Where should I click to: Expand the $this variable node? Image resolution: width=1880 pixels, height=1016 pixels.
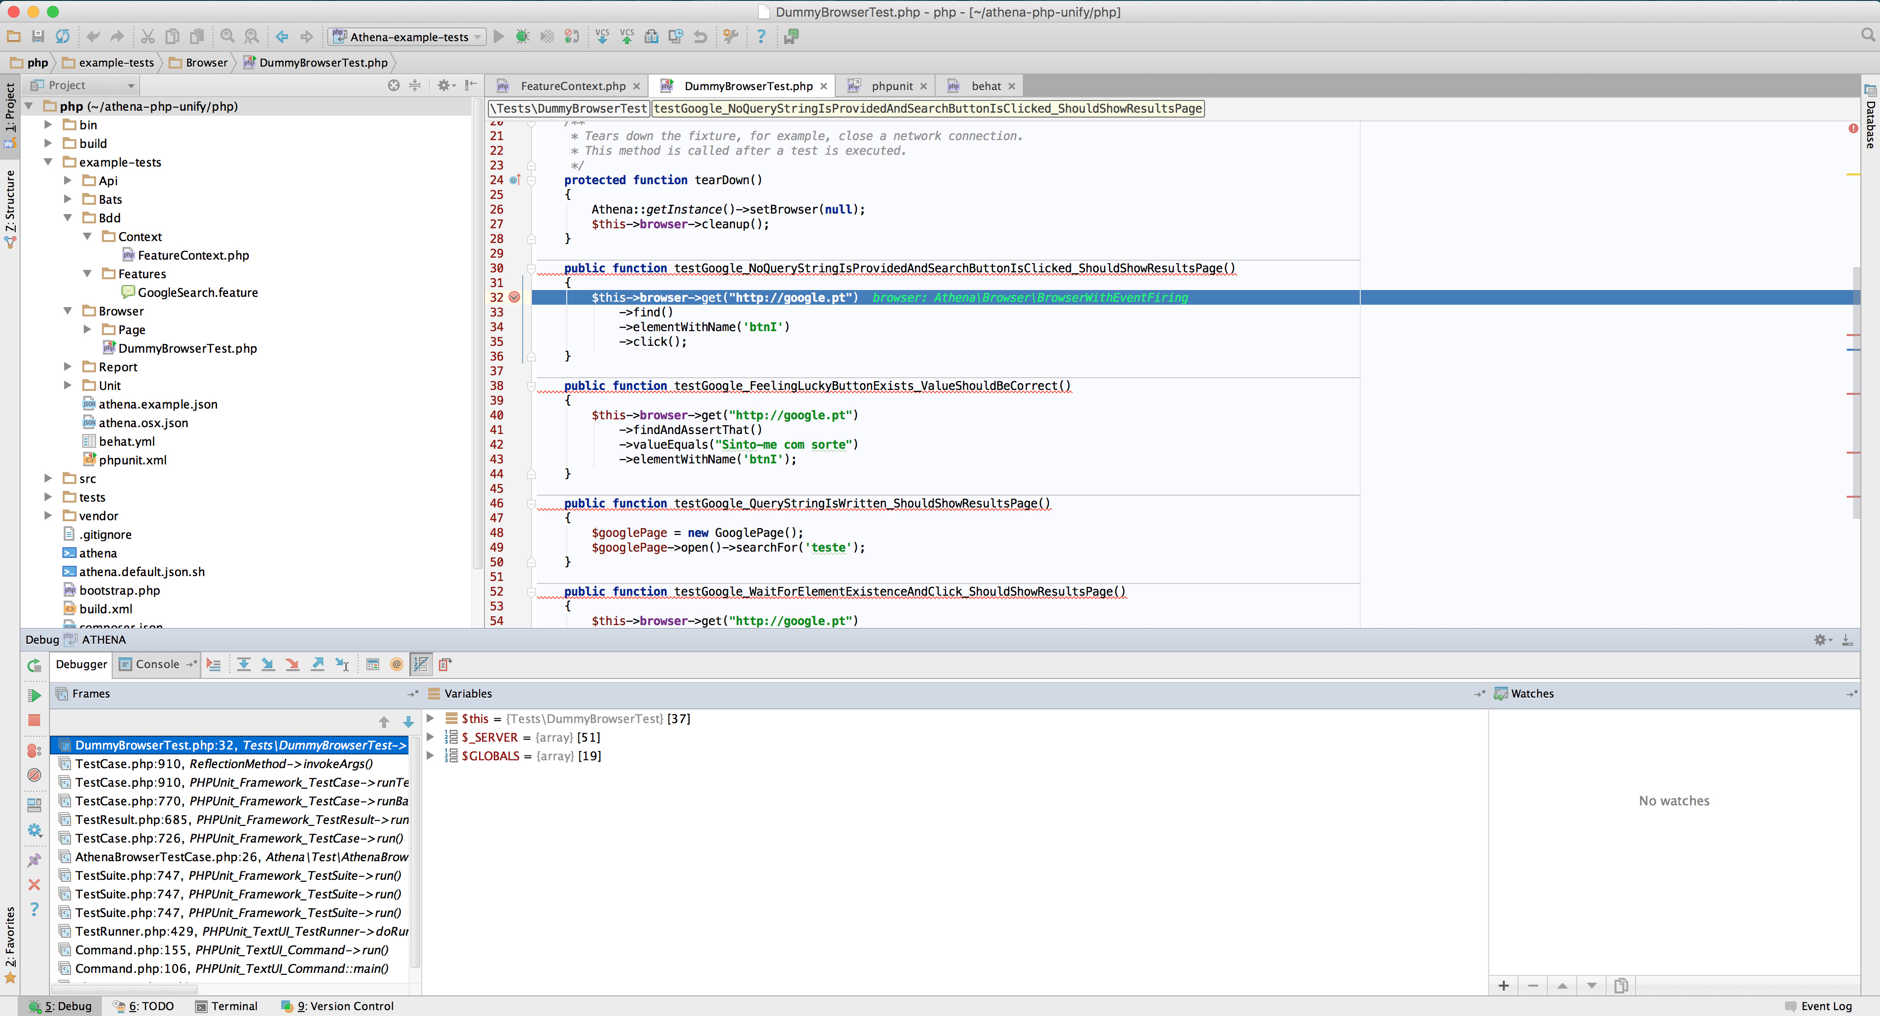pyautogui.click(x=431, y=718)
